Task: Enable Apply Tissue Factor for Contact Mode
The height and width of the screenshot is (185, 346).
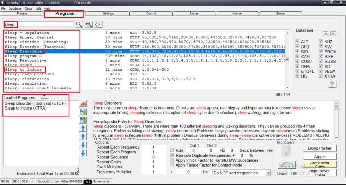Action: (172, 165)
